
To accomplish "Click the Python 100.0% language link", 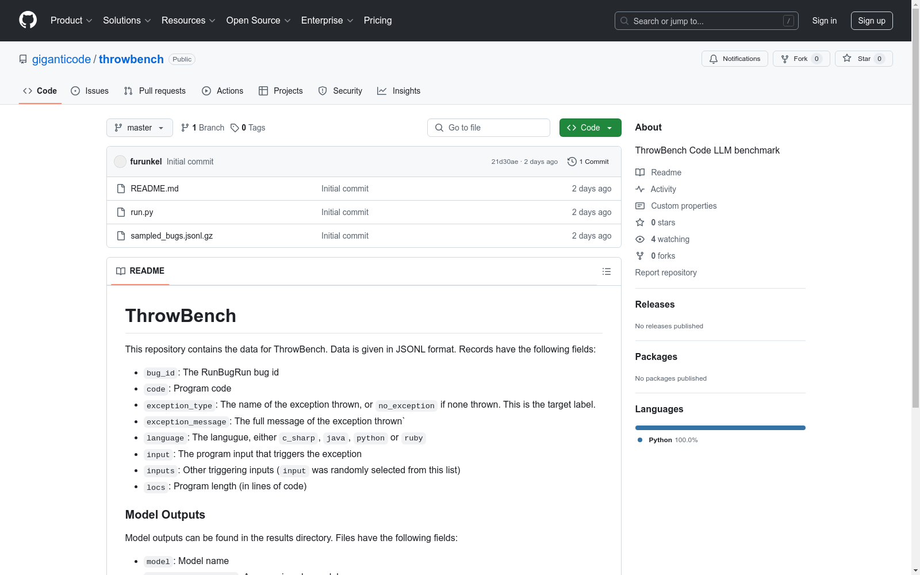I will point(668,440).
